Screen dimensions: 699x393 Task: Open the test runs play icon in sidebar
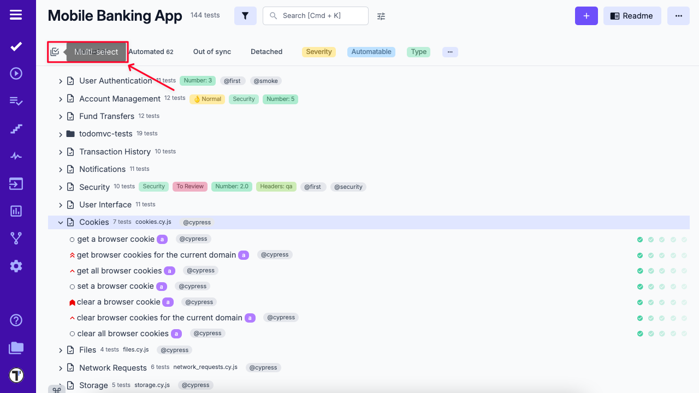coord(16,73)
